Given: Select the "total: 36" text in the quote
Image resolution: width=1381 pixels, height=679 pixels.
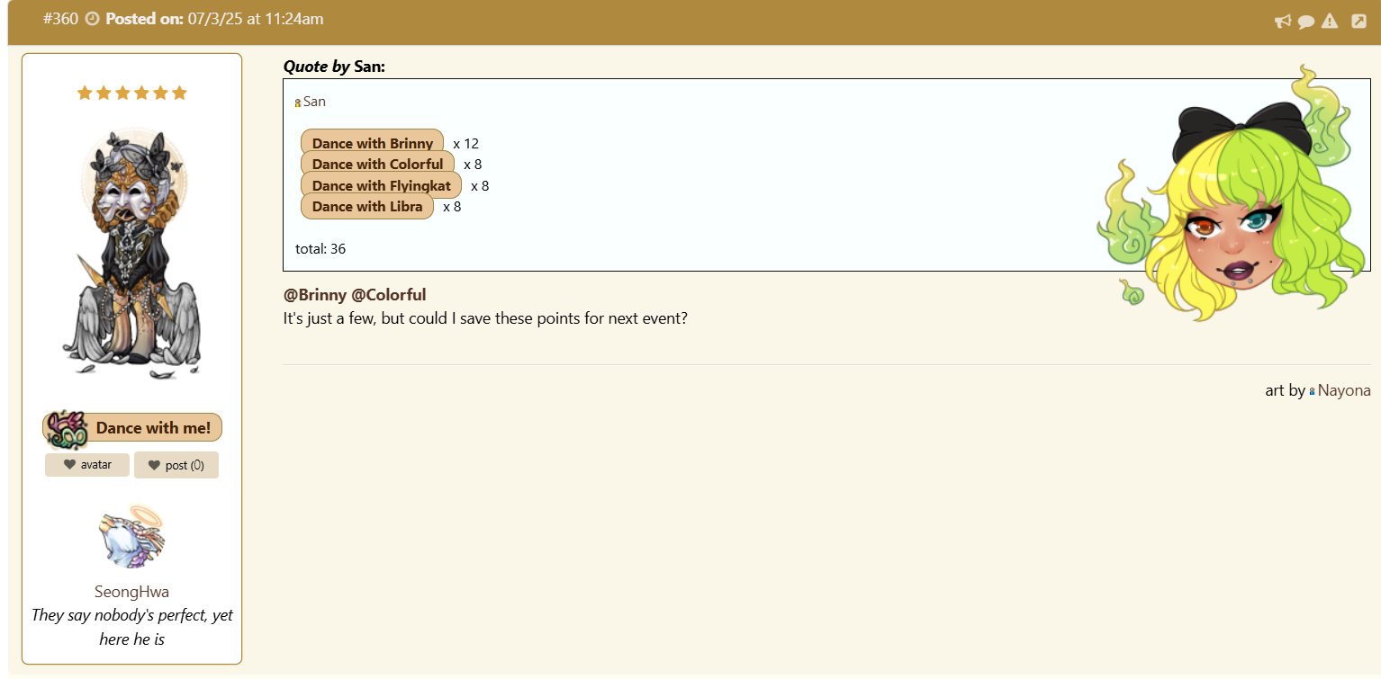Looking at the screenshot, I should 320,248.
